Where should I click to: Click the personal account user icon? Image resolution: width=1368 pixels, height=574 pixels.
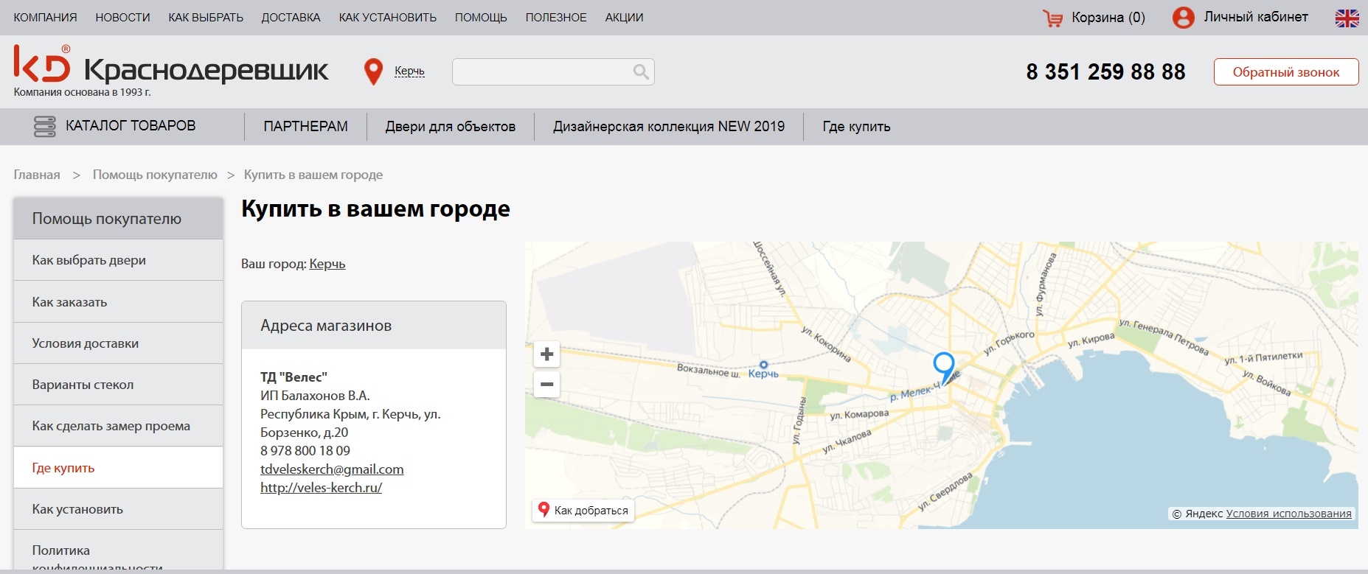[1183, 18]
